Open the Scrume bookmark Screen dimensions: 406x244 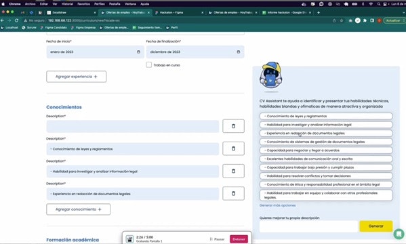(x=29, y=28)
